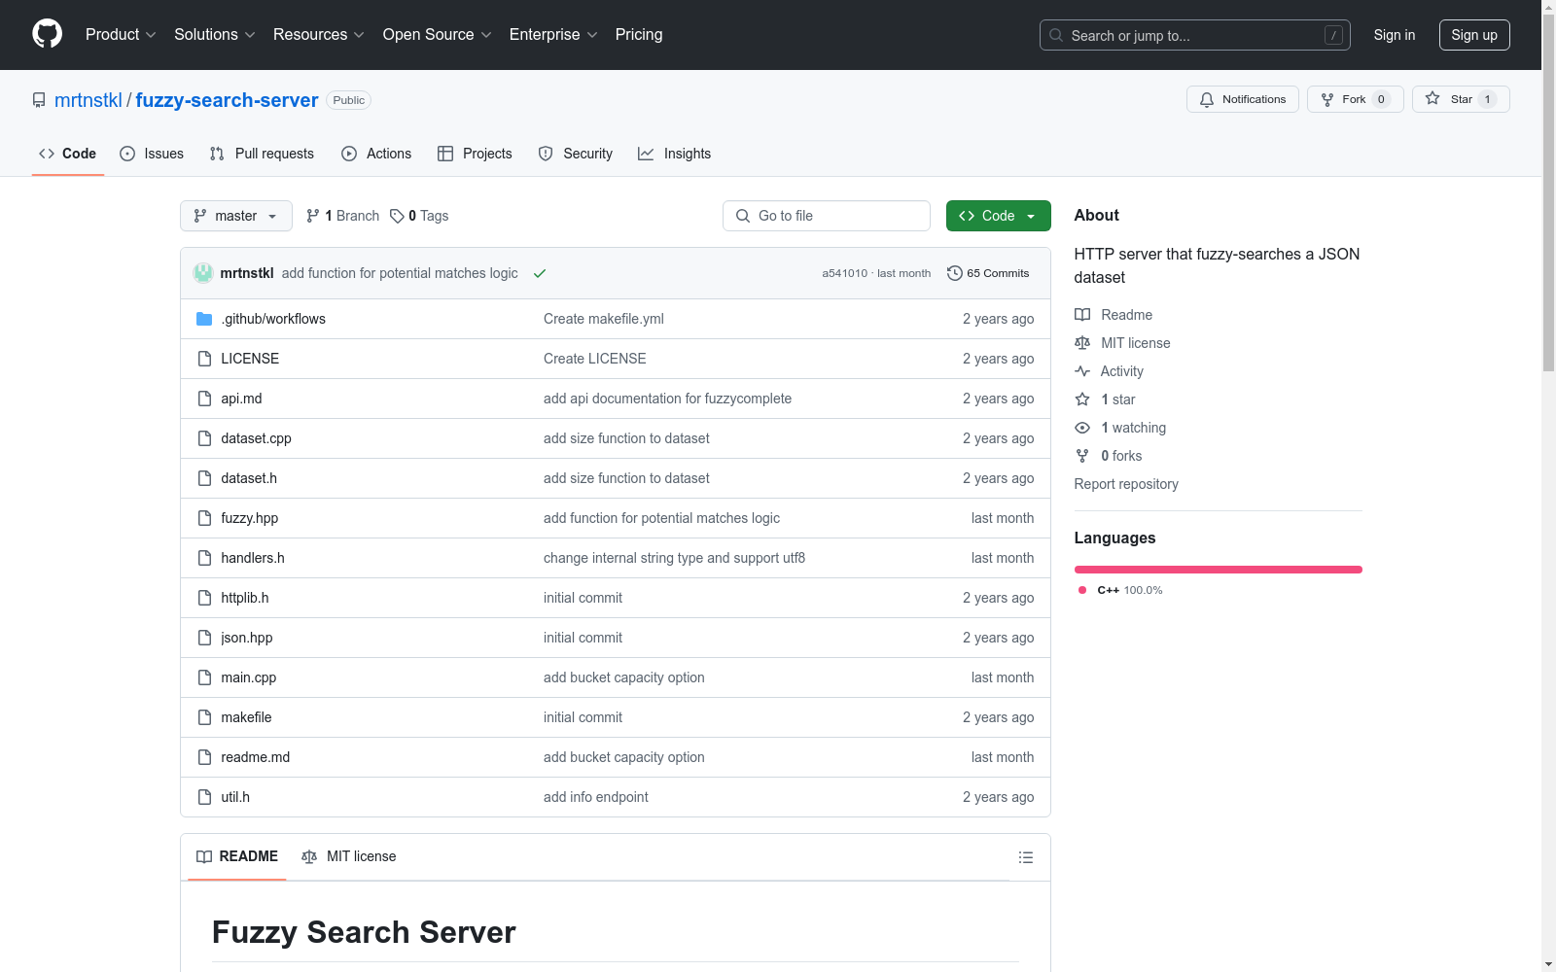The width and height of the screenshot is (1556, 972).
Task: Click the watching eye icon
Action: [x=1082, y=428]
